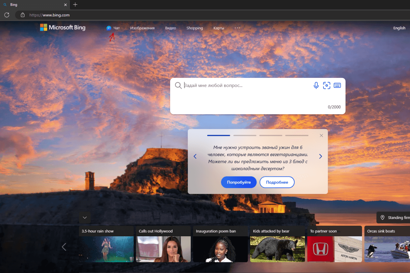Click the magnifier search icon in search box
The image size is (410, 273).
[x=178, y=85]
